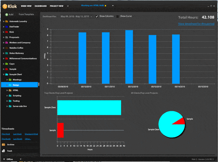Viewport: 218px width, 162px height.
Task: Click the green Add project icon
Action: [x=7, y=14]
